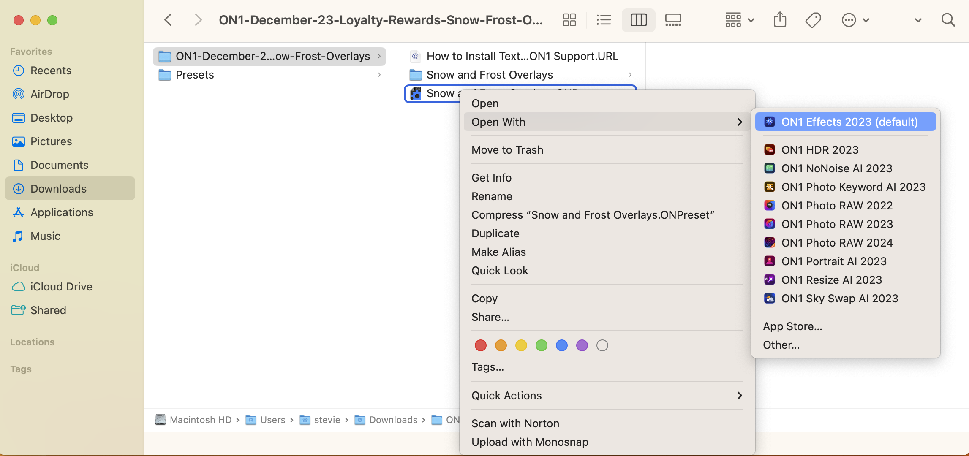
Task: Open the group-by dropdown in toolbar
Action: click(x=739, y=20)
